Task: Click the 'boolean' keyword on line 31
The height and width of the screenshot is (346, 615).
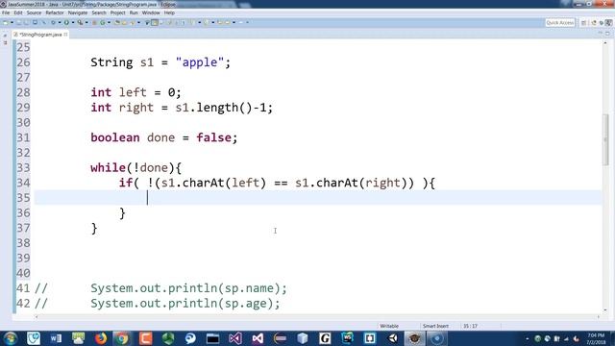Action: pos(115,137)
